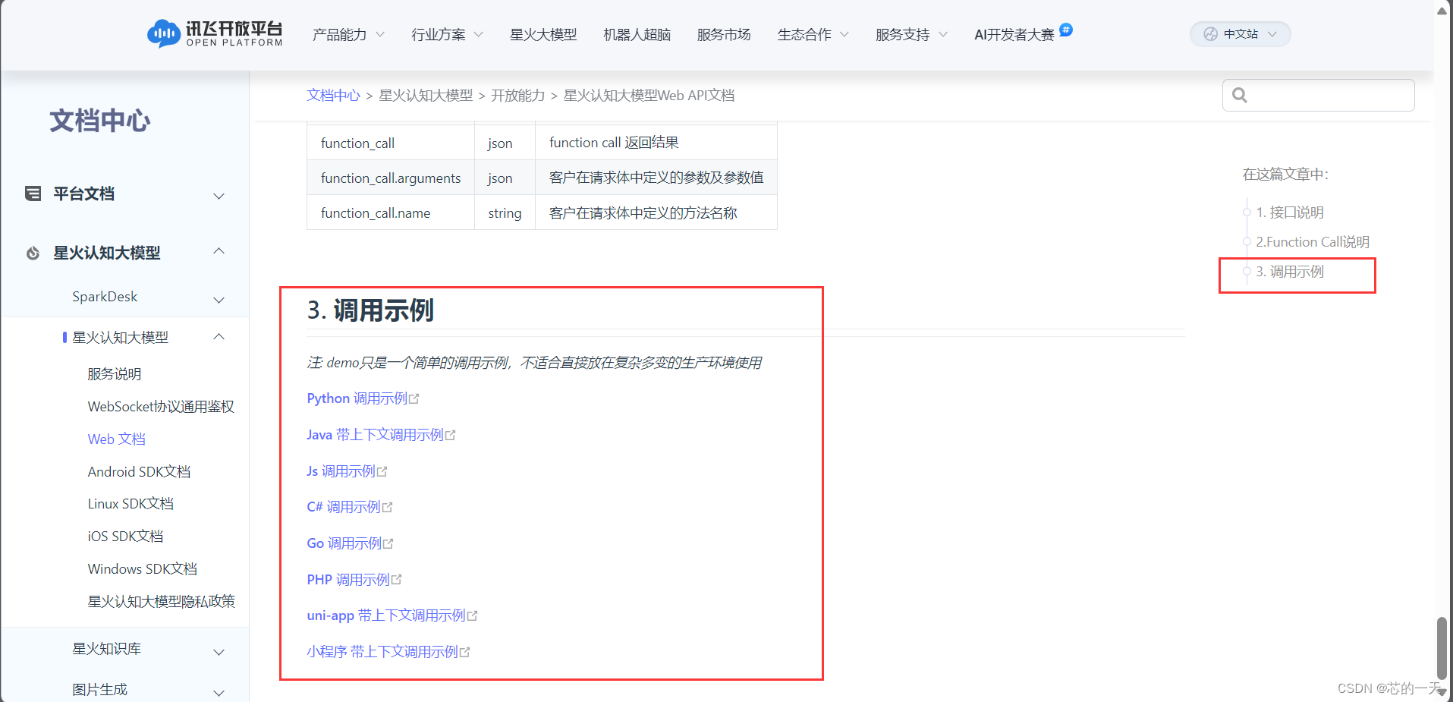
Task: Click the AI开发者大赛 badge icon
Action: click(x=1066, y=30)
